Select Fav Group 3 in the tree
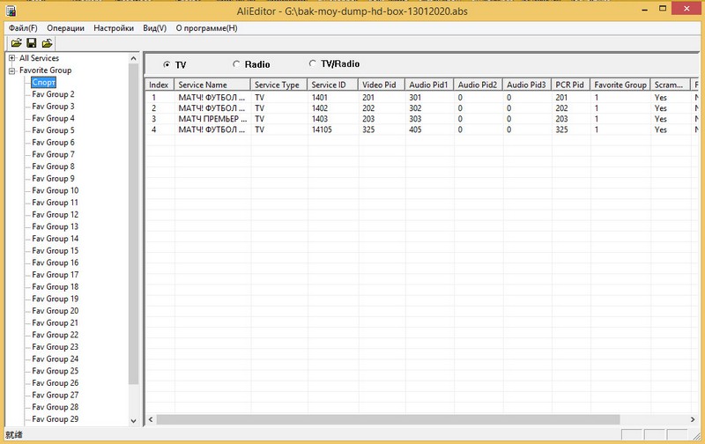 click(x=53, y=107)
